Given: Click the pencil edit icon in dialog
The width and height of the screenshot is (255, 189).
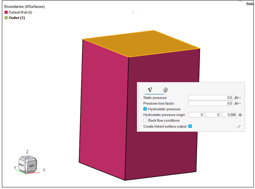Looking at the screenshot, I should (239, 126).
